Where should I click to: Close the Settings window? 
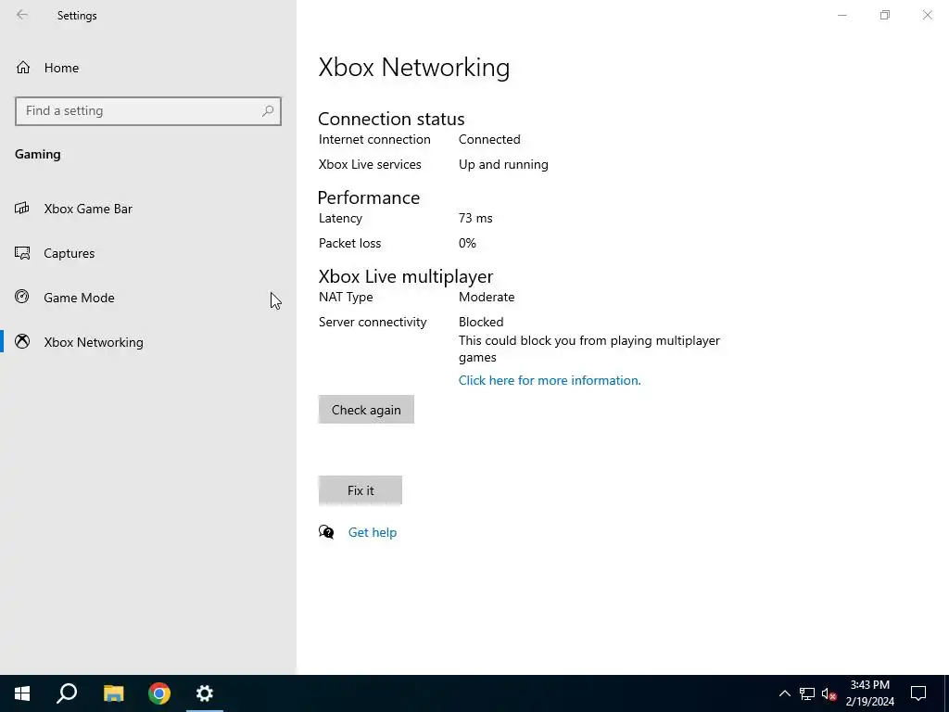point(927,15)
